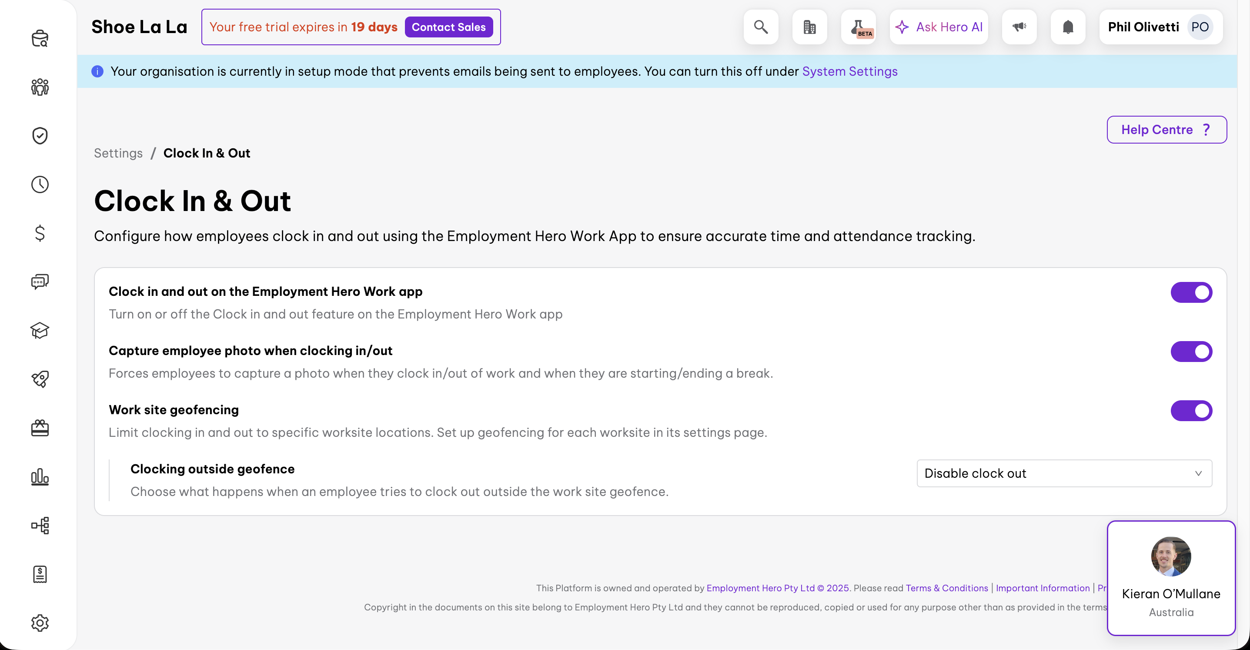Open the Disable clock out dropdown
The image size is (1250, 650).
point(1064,473)
